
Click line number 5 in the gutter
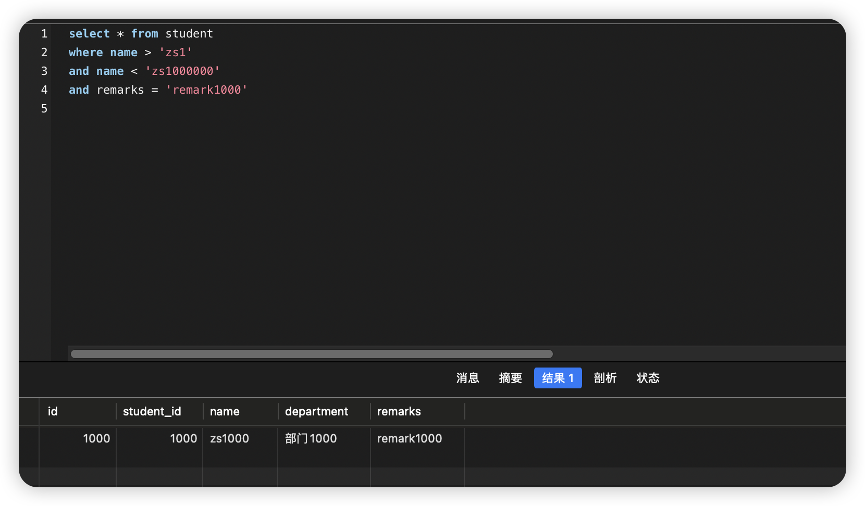[44, 109]
